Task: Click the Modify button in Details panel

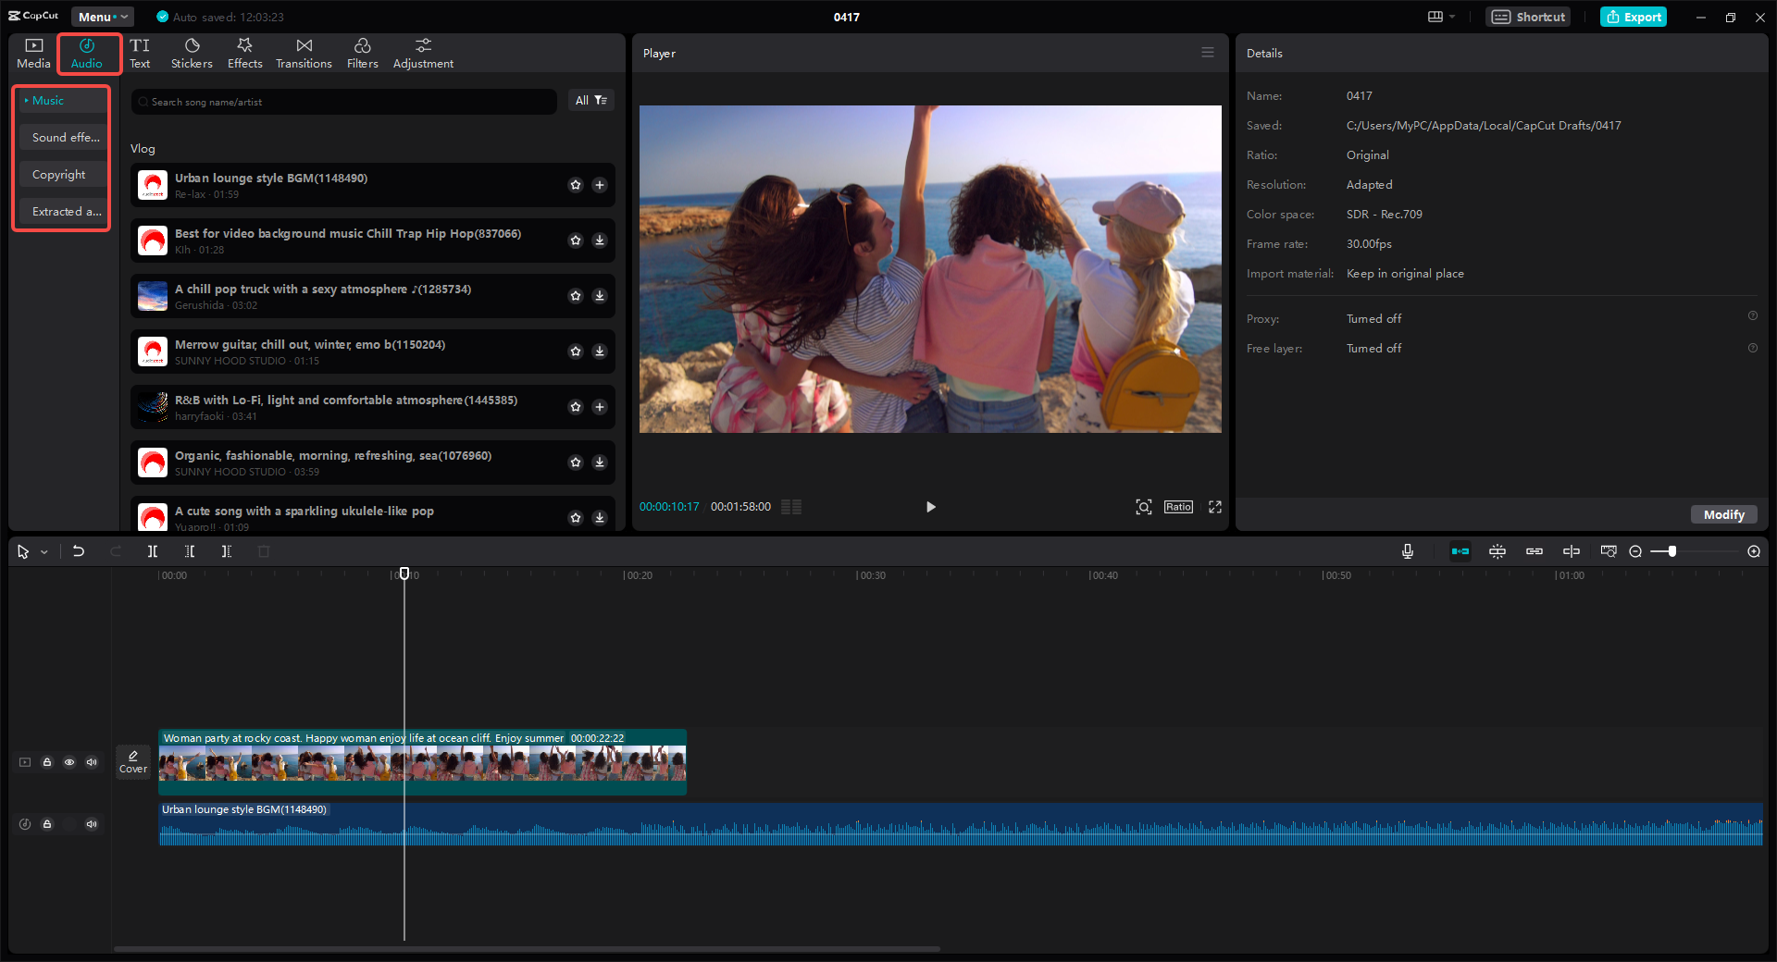Action: pyautogui.click(x=1723, y=514)
